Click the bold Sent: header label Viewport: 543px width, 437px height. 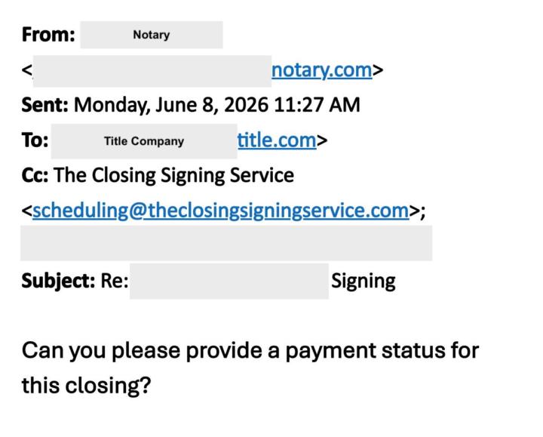[45, 105]
